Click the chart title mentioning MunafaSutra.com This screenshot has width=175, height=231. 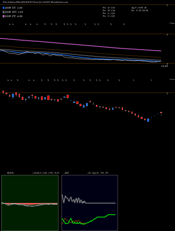pyautogui.click(x=35, y=2)
